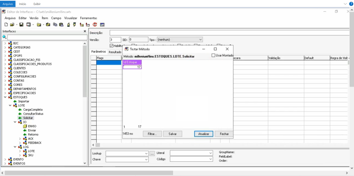Expand the CLIENTES tree node
This screenshot has height=176, width=354.
pos(5,68)
